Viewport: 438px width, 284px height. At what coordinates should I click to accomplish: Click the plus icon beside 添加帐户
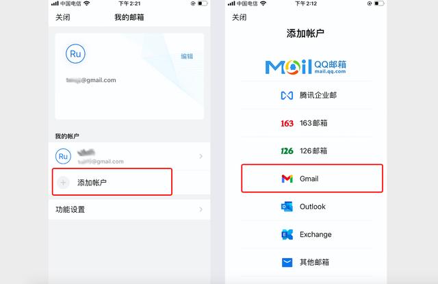63,183
